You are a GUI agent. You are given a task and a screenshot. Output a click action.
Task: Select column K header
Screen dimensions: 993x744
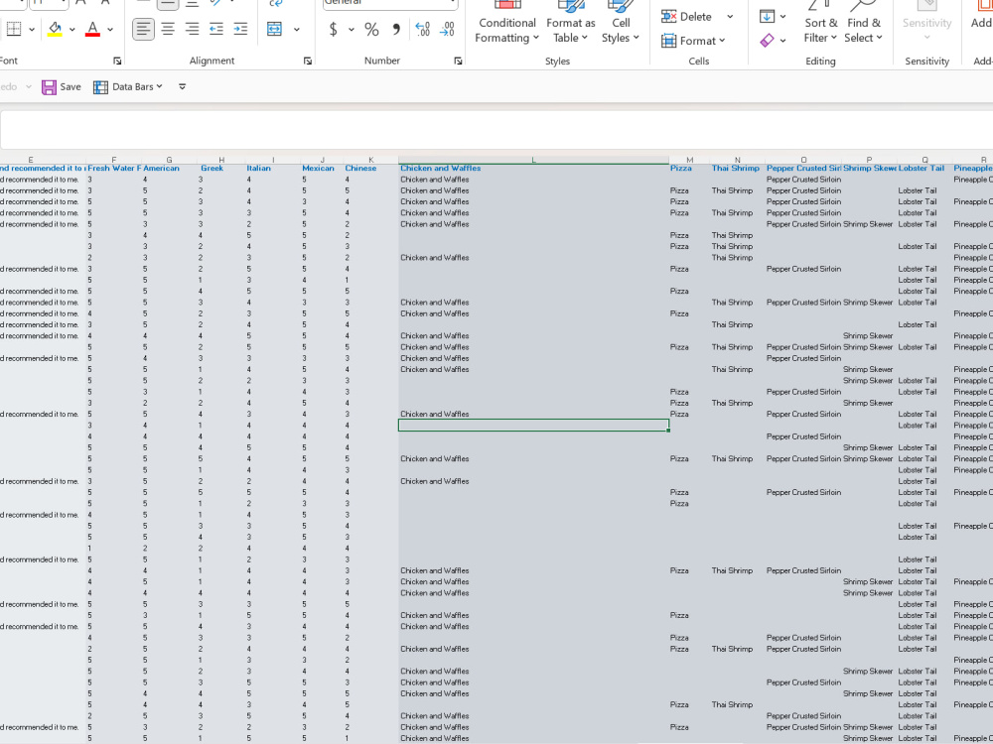(371, 160)
